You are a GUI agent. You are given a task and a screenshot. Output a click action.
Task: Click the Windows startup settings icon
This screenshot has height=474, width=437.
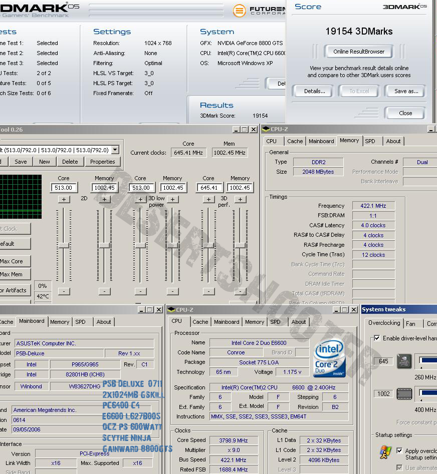point(385,452)
